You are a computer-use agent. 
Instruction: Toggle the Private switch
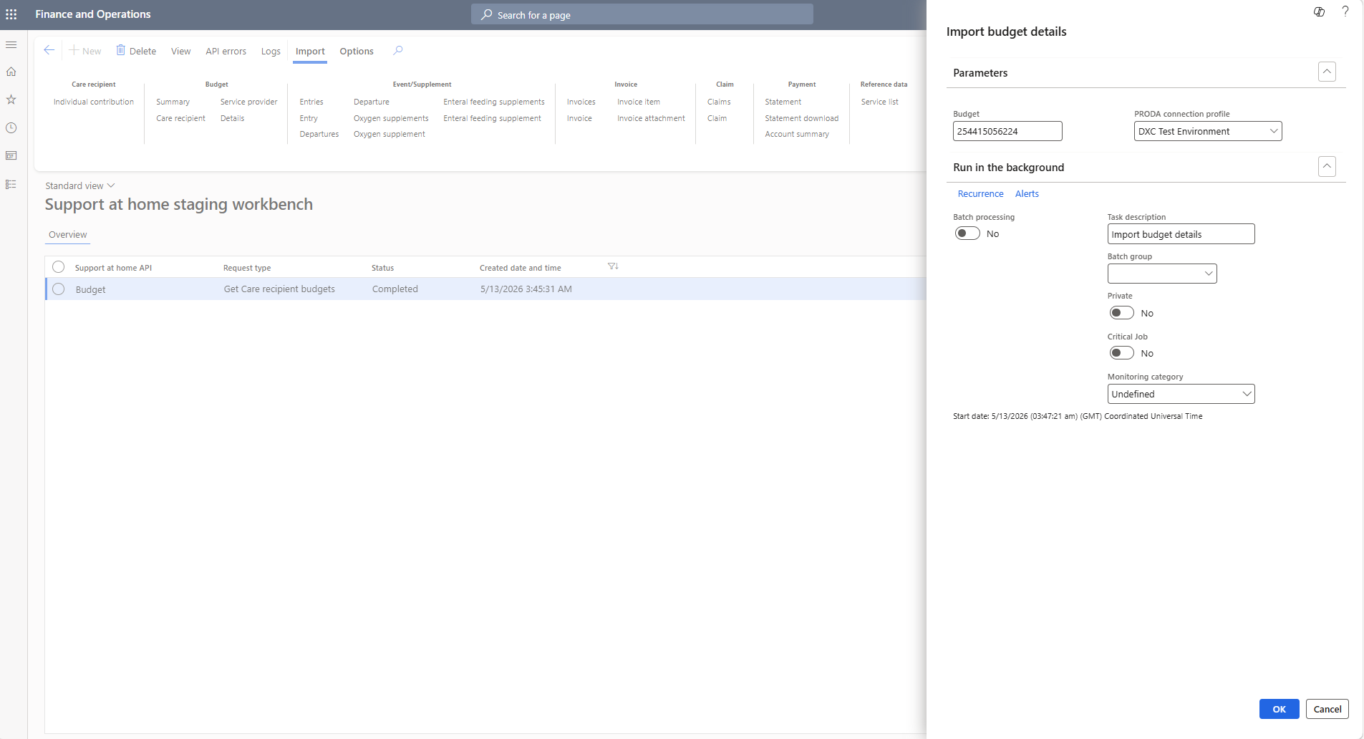click(x=1121, y=313)
